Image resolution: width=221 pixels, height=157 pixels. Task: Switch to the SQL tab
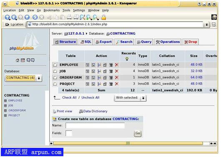click(86, 42)
